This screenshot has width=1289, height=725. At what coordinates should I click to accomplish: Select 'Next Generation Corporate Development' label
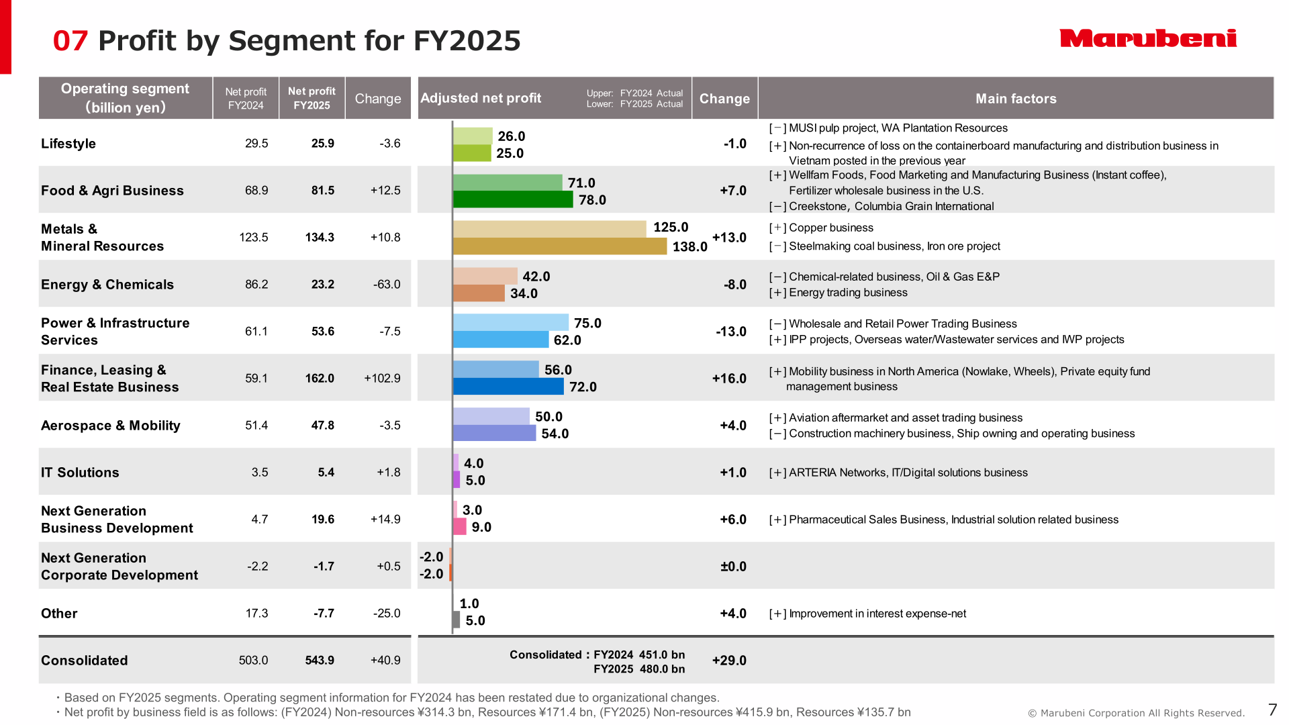[120, 567]
